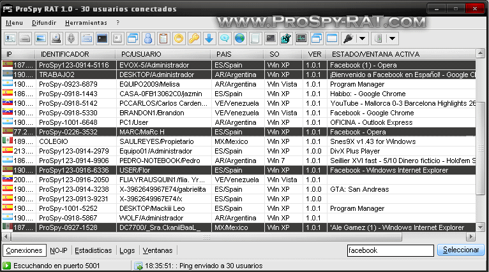Select the row with identifier TRABAJO2

(x=239, y=75)
